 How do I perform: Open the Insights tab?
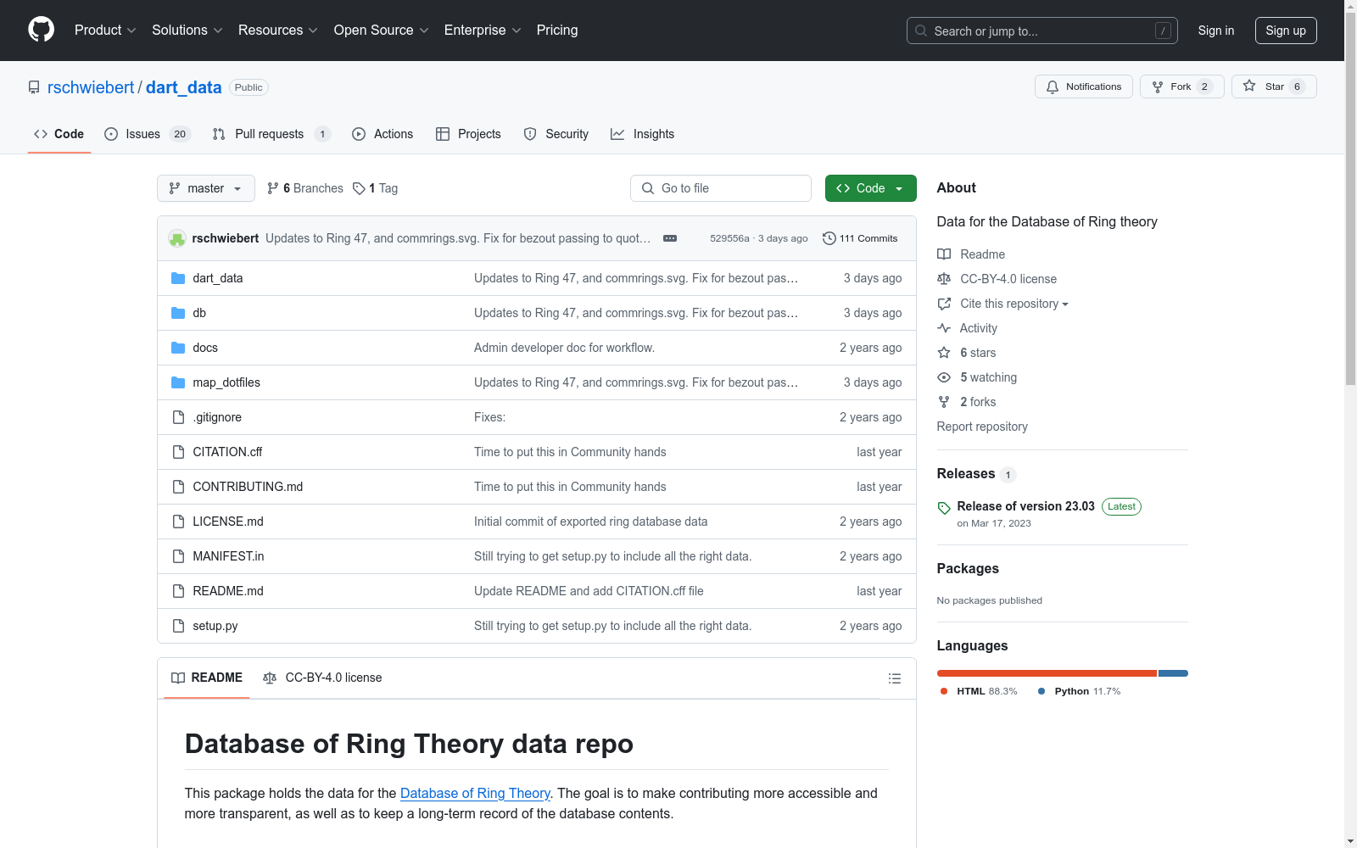[x=643, y=134]
